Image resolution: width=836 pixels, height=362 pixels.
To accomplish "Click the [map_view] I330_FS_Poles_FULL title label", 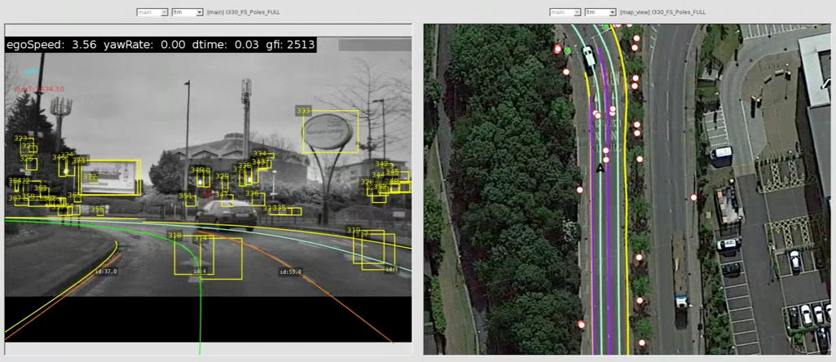I will (x=662, y=12).
